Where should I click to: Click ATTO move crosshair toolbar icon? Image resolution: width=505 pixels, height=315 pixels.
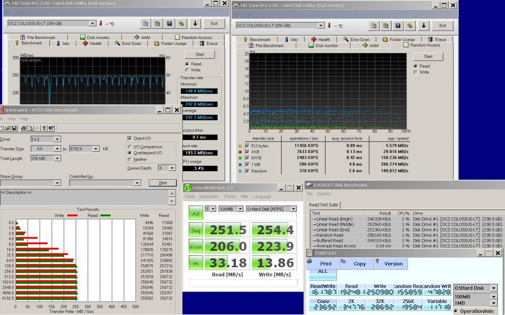(37, 128)
